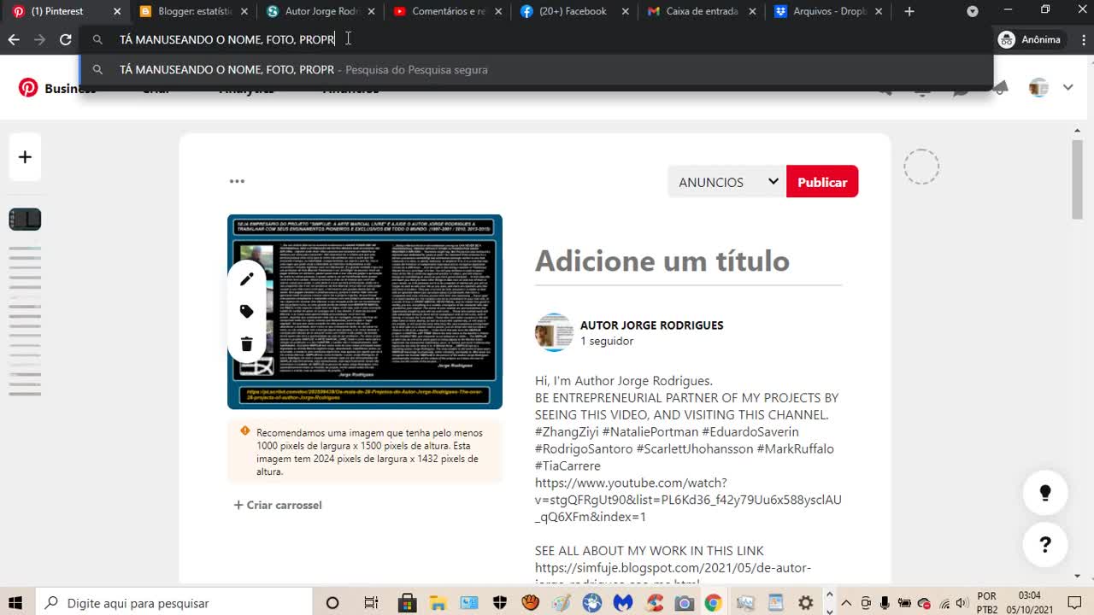The height and width of the screenshot is (615, 1094).
Task: Reload the page with refresh icon
Action: point(65,40)
